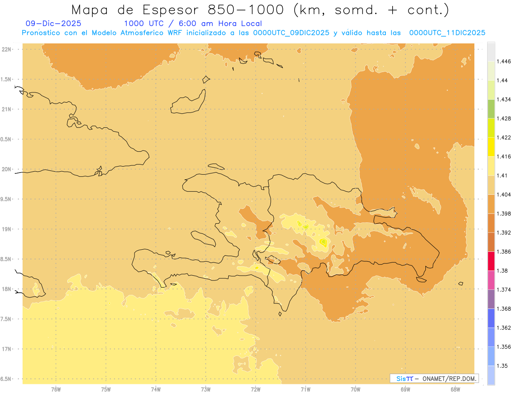Pick the green legend swatch between 1.428 and 1.434
The image size is (511, 395).
[x=491, y=109]
